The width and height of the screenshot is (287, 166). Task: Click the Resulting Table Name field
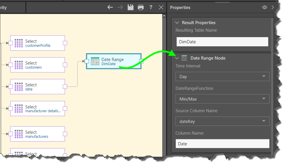pyautogui.click(x=222, y=42)
